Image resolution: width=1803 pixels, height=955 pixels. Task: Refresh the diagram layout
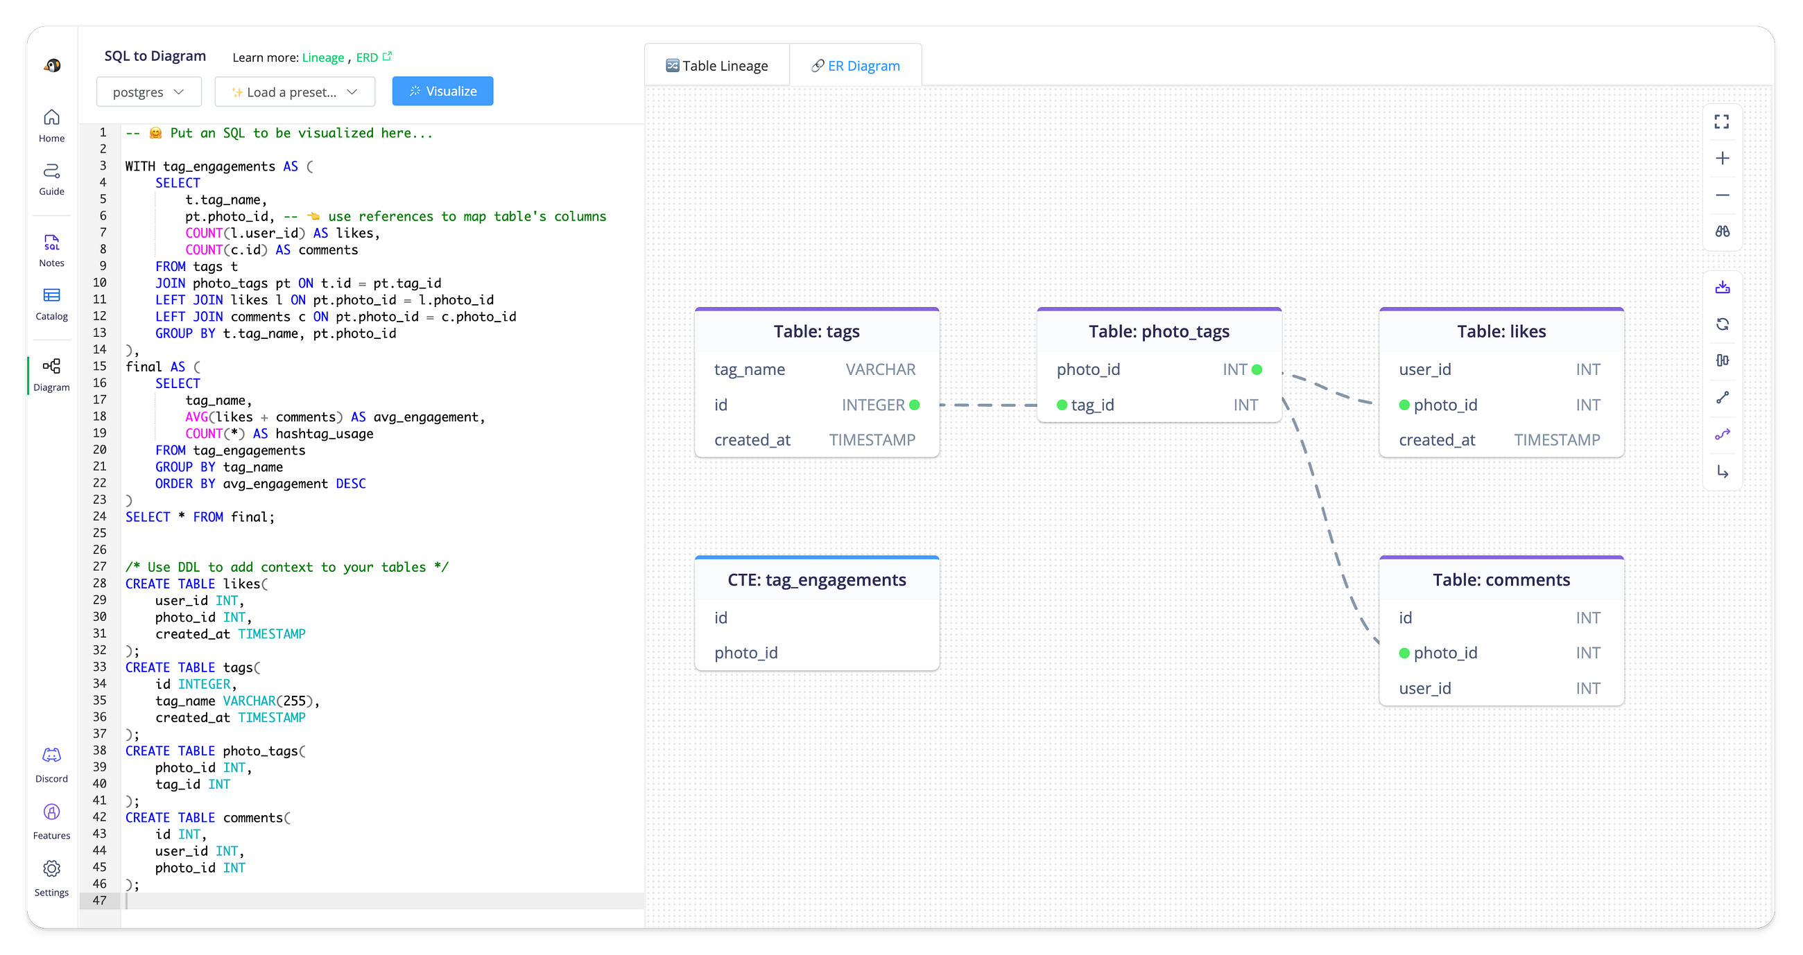point(1722,324)
